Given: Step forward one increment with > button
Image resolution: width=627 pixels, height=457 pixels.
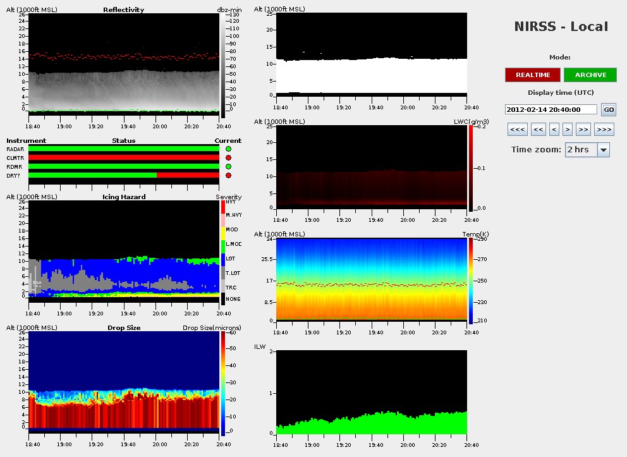Looking at the screenshot, I should (x=568, y=130).
